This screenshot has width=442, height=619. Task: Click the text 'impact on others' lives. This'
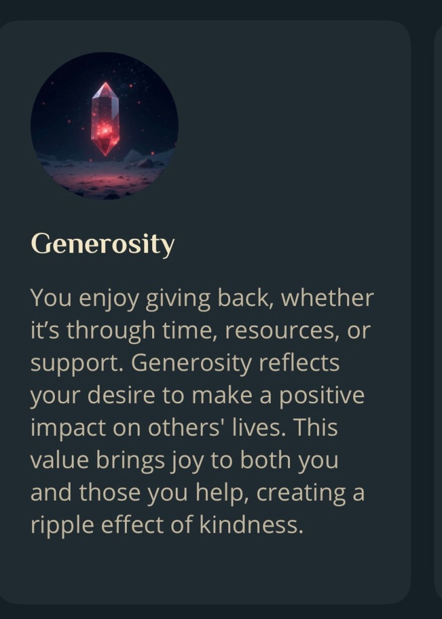point(184,427)
